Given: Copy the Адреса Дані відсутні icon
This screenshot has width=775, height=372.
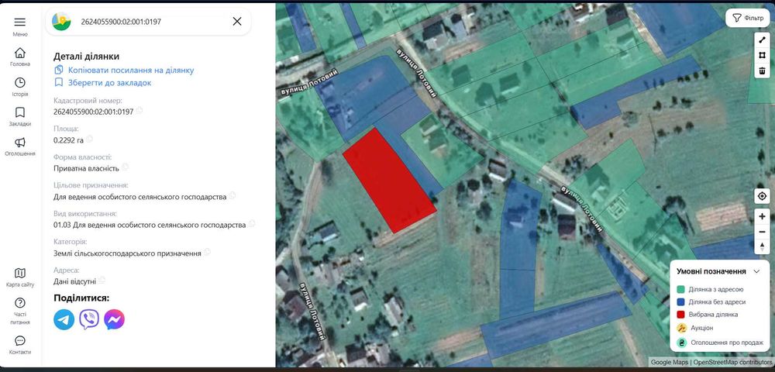Looking at the screenshot, I should pyautogui.click(x=102, y=280).
